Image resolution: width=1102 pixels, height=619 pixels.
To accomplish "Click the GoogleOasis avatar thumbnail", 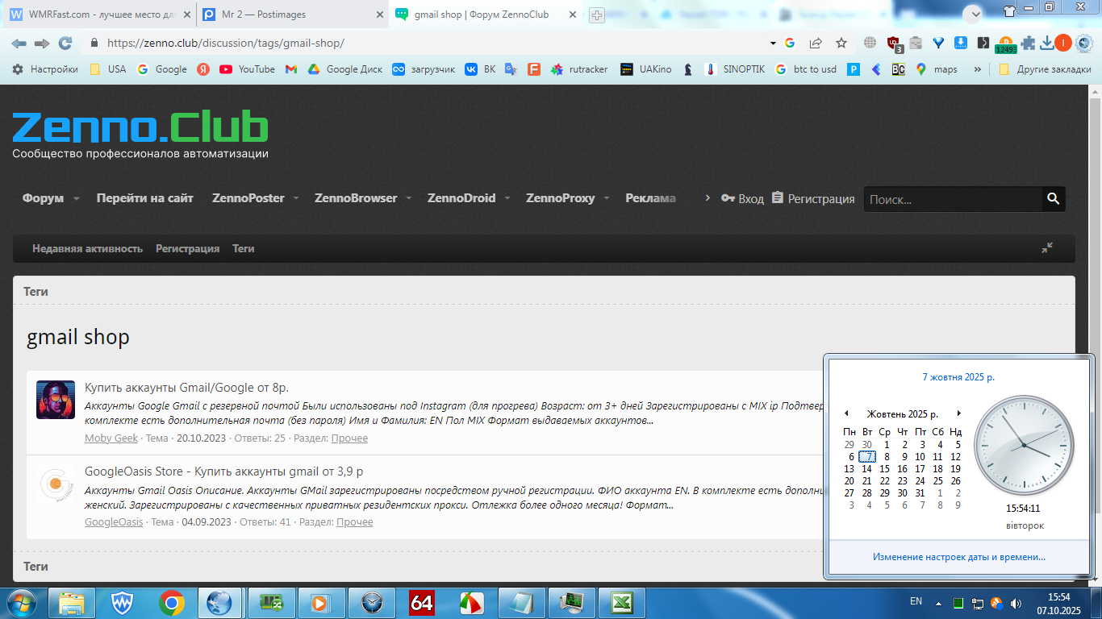I will [56, 484].
